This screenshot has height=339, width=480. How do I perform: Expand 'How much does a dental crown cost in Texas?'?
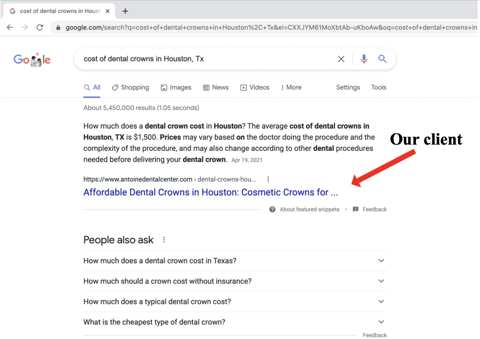pos(235,261)
